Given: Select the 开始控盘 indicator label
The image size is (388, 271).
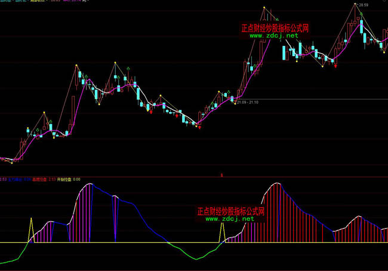Looking at the screenshot, I should (x=64, y=178).
